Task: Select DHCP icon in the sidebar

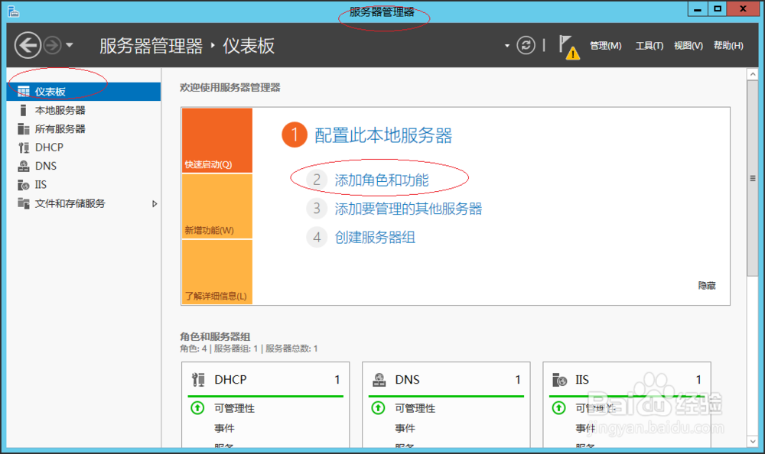Action: pyautogui.click(x=24, y=148)
